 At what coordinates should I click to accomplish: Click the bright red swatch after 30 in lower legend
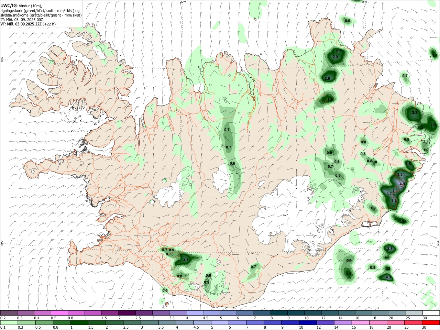point(431,322)
